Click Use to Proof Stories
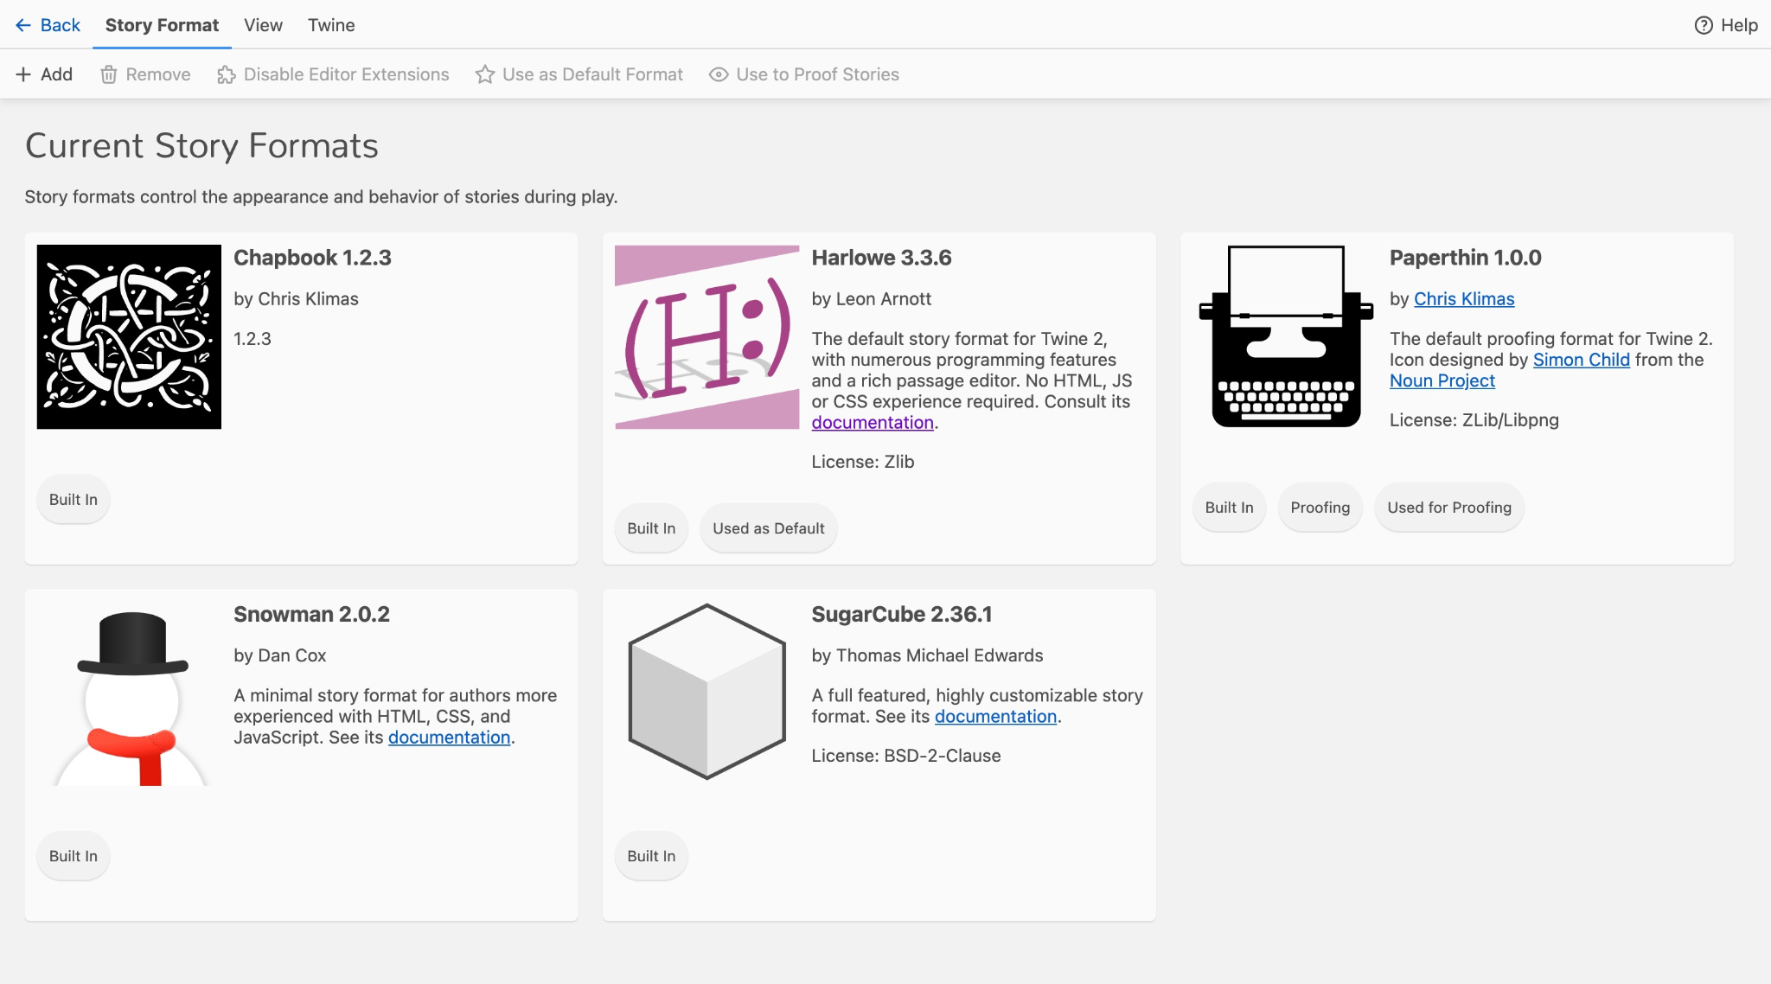 pyautogui.click(x=804, y=74)
